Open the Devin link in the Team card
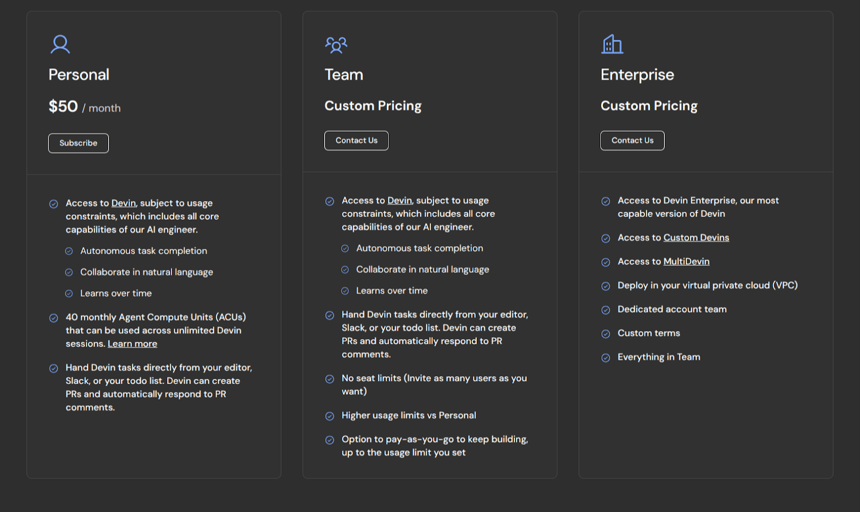Viewport: 860px width, 512px height. 399,200
